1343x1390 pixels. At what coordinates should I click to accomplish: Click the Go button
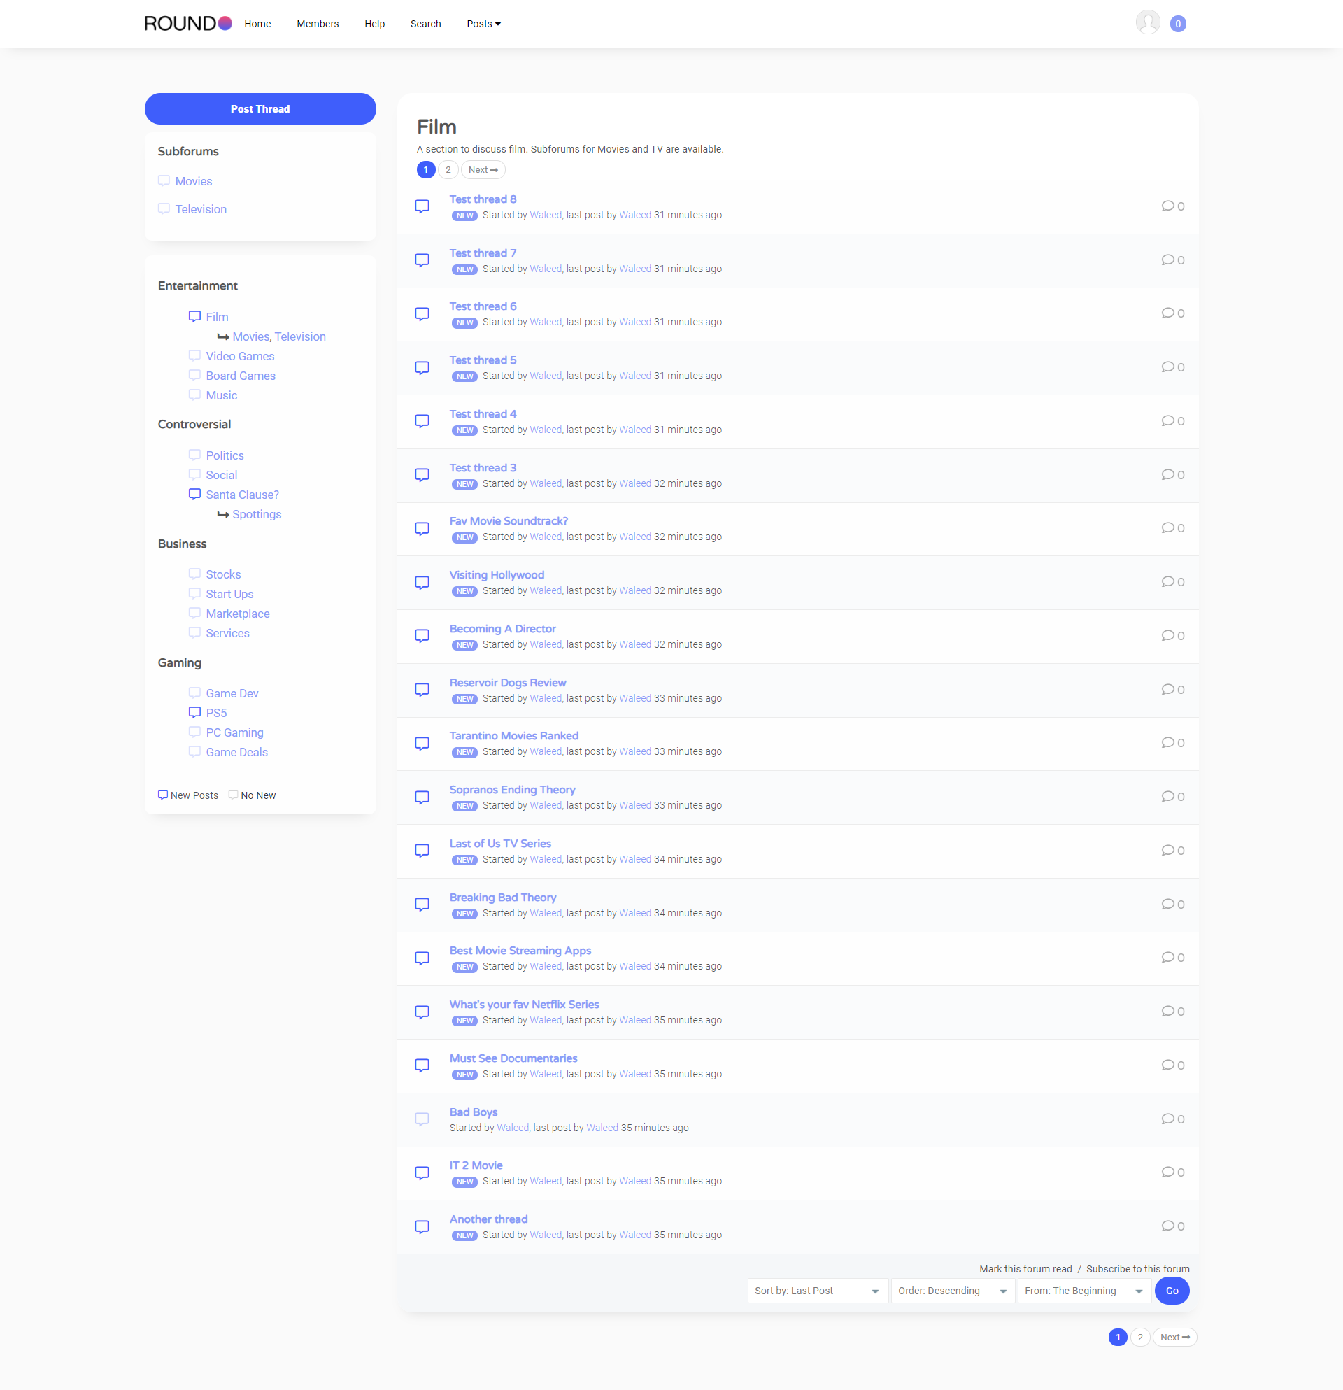(1172, 1291)
